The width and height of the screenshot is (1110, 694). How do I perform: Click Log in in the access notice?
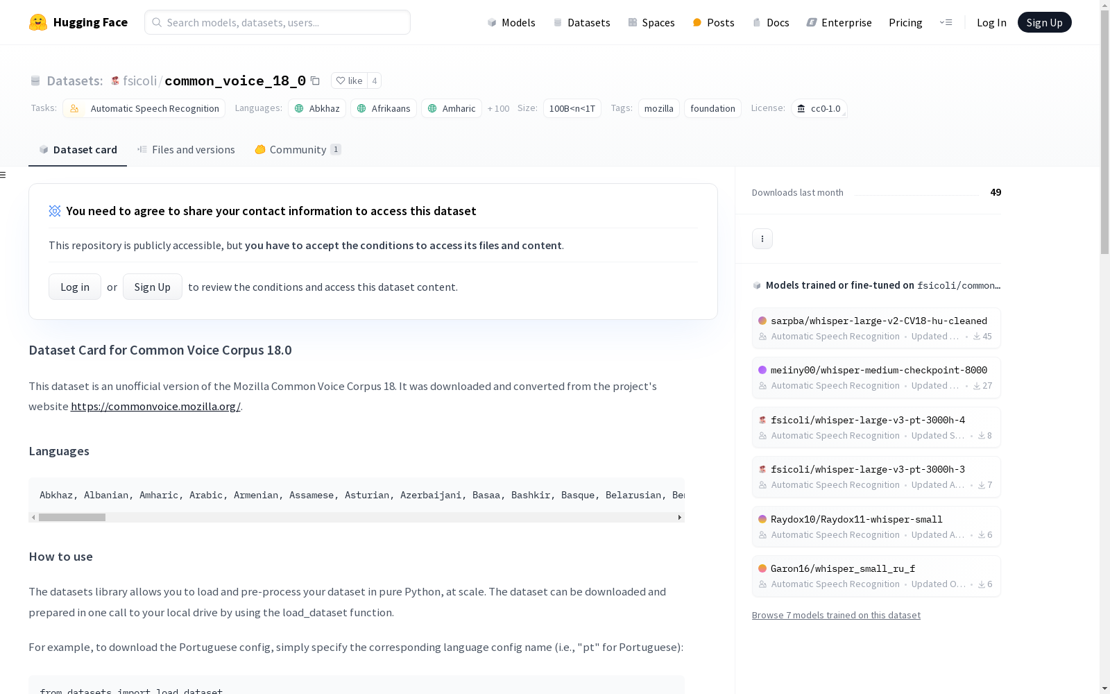[x=75, y=287]
